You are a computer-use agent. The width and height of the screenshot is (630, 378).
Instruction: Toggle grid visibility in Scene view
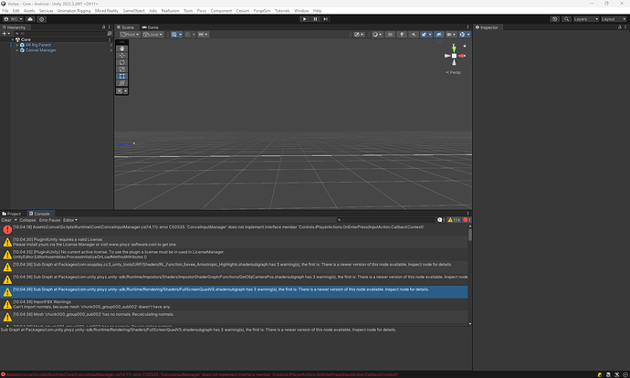click(x=174, y=35)
